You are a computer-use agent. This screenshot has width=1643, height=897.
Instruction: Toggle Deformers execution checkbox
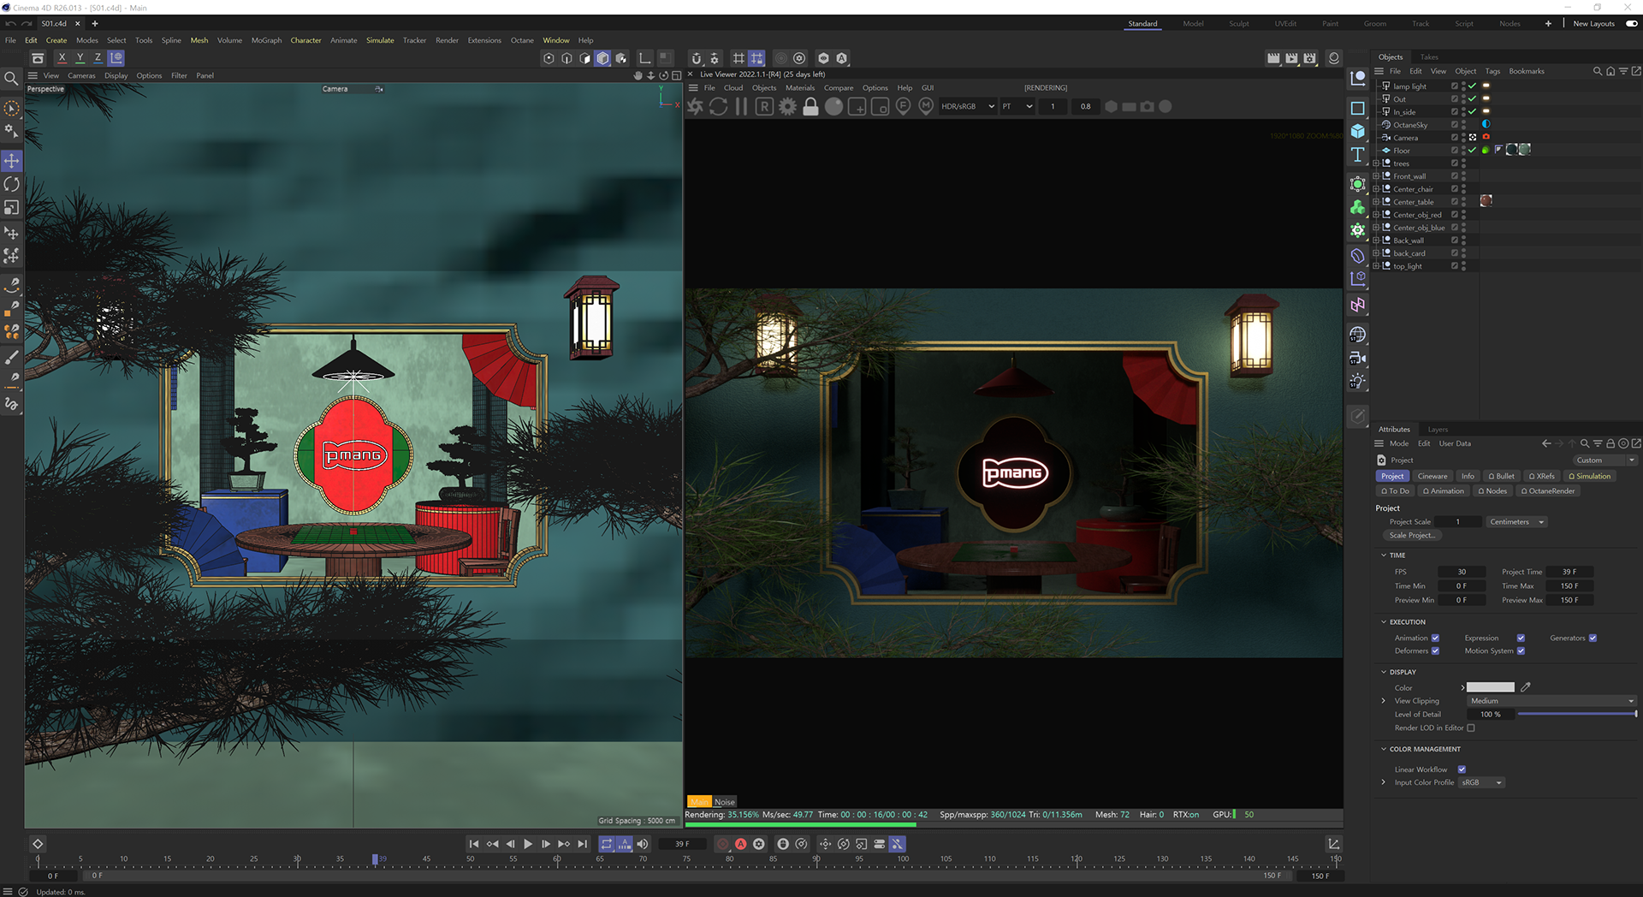1435,650
